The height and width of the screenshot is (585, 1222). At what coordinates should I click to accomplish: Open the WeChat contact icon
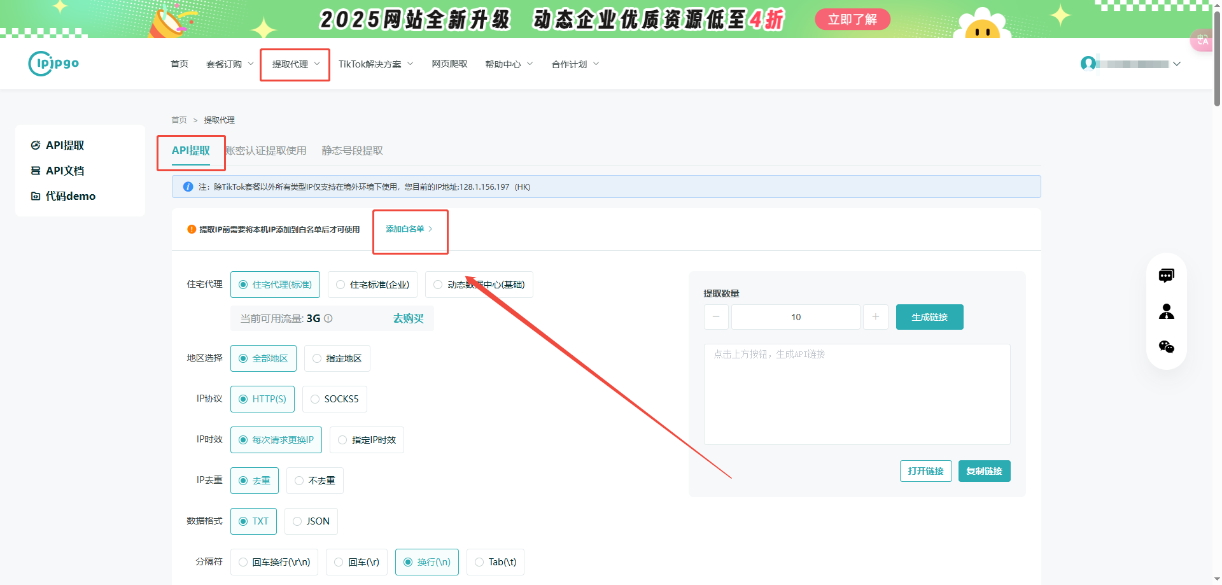pos(1166,347)
